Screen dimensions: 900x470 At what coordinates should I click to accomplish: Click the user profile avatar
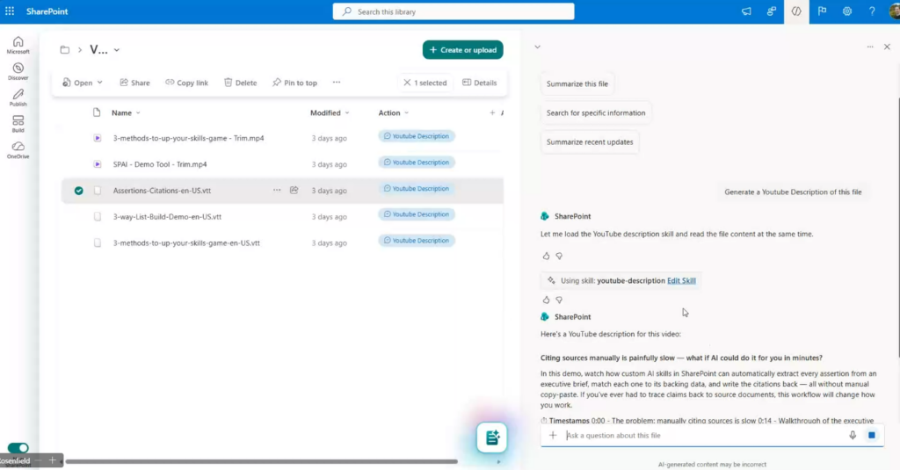coord(894,11)
